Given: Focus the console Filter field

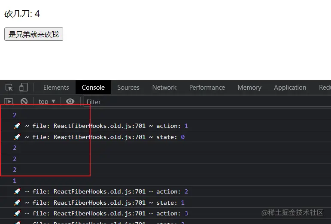Looking at the screenshot, I should (x=207, y=102).
